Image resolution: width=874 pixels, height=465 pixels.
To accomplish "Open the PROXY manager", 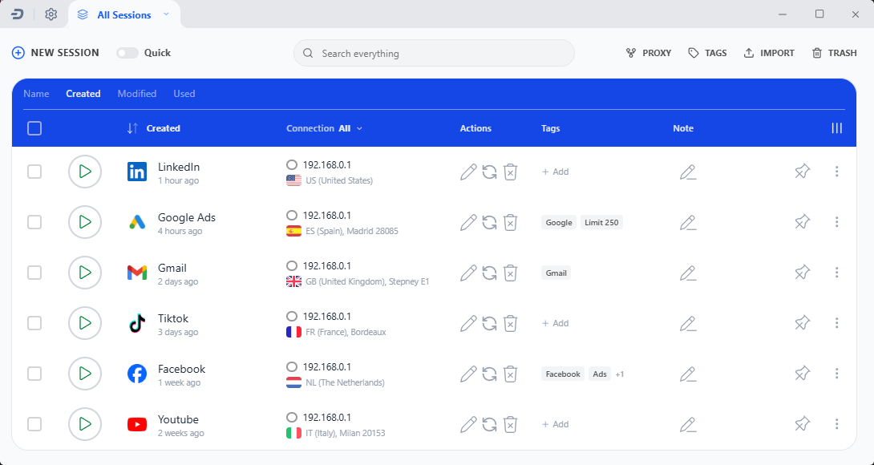I will 648,53.
